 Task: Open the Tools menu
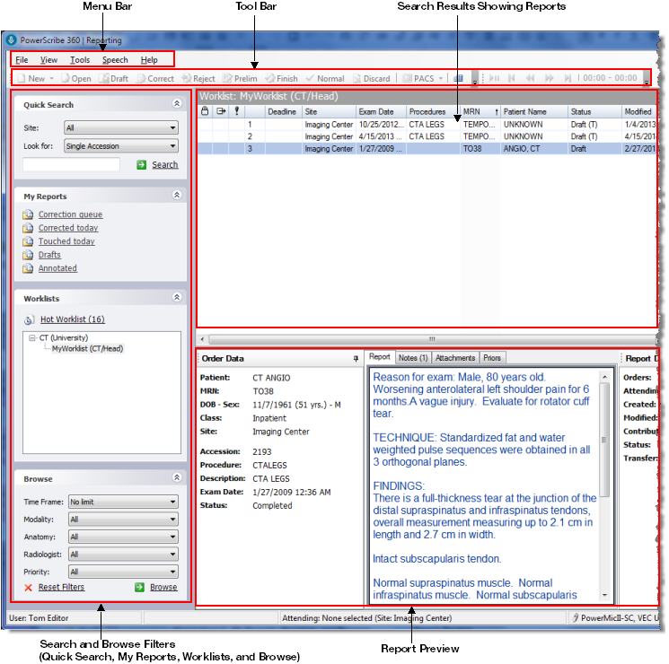(80, 60)
